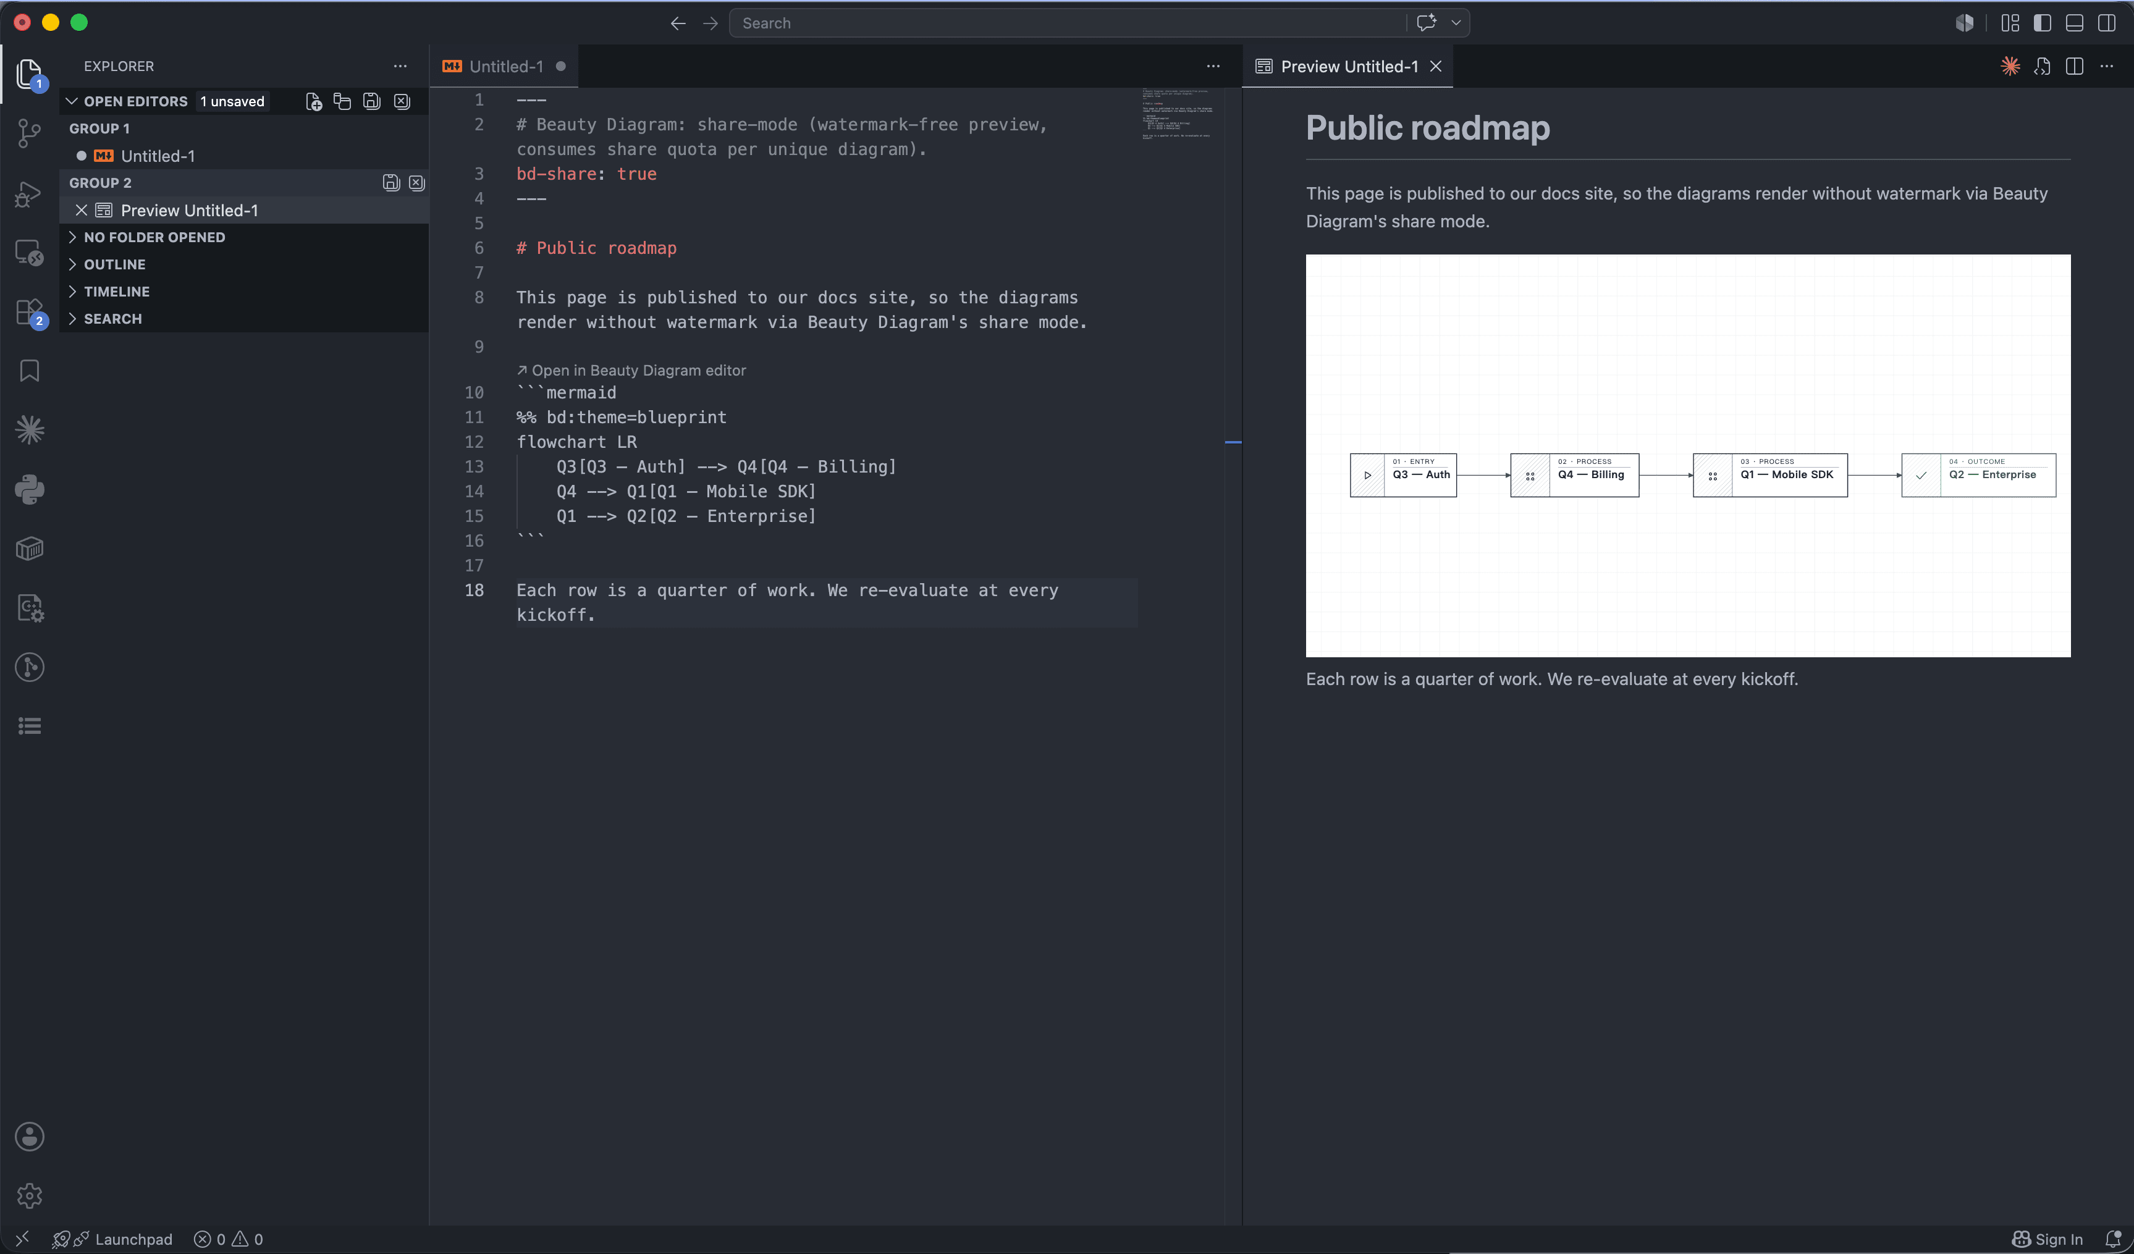Go back in navigation history
The image size is (2134, 1254).
point(678,23)
